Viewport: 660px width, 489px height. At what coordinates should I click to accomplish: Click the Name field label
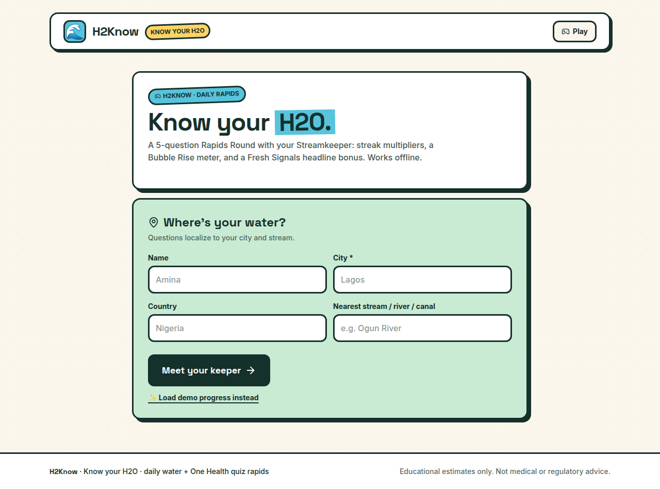click(158, 258)
